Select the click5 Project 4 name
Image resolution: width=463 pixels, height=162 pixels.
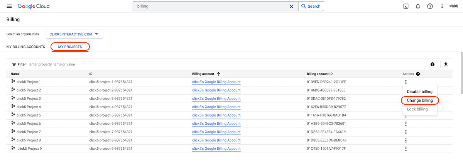tap(29, 107)
